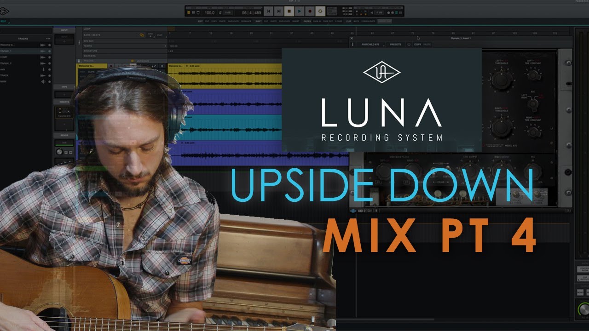Toggle plugin power bypass button
Screen dimensions: 589x331
(409, 45)
